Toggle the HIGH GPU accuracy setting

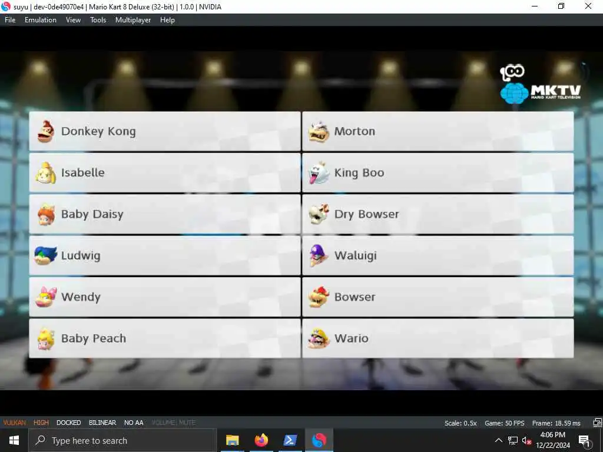[41, 423]
